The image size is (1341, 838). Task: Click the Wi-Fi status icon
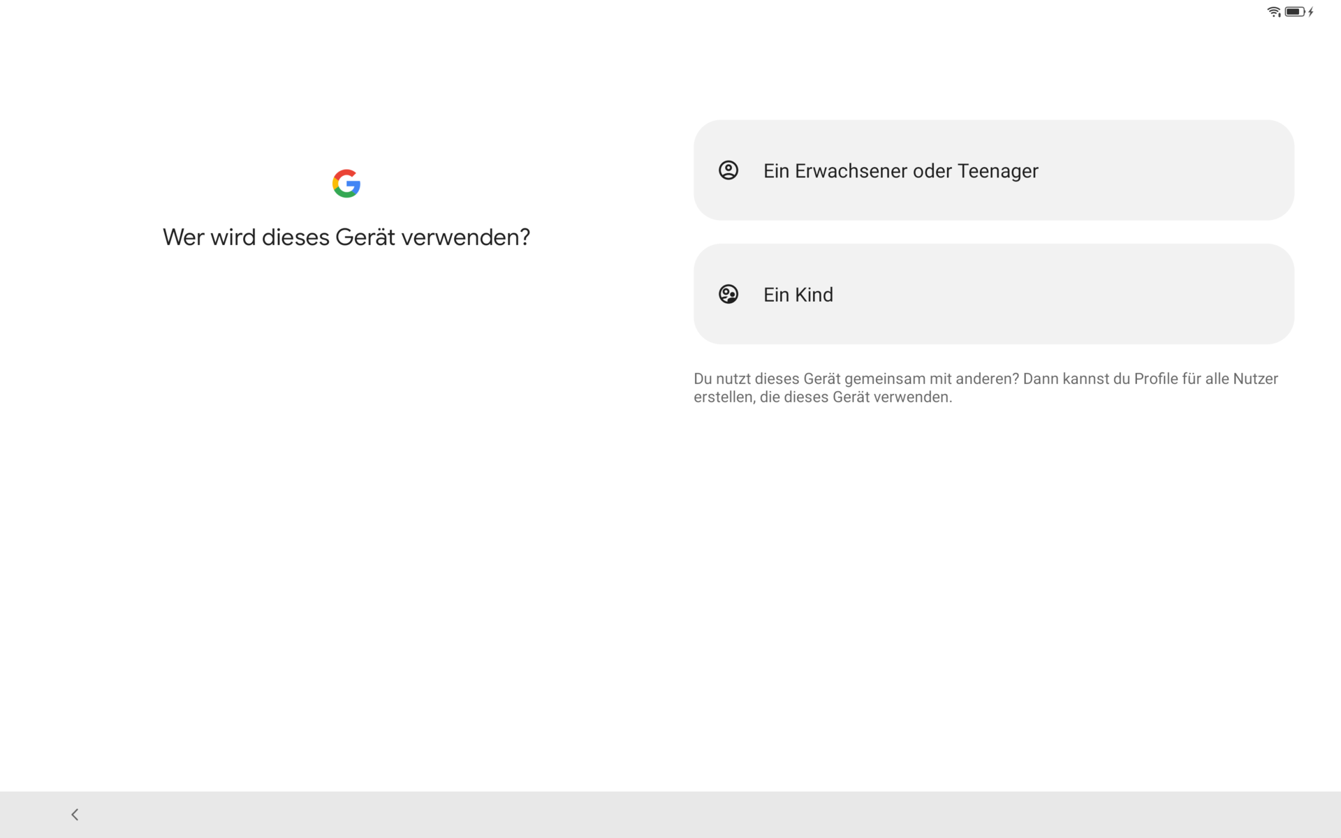pos(1273,12)
